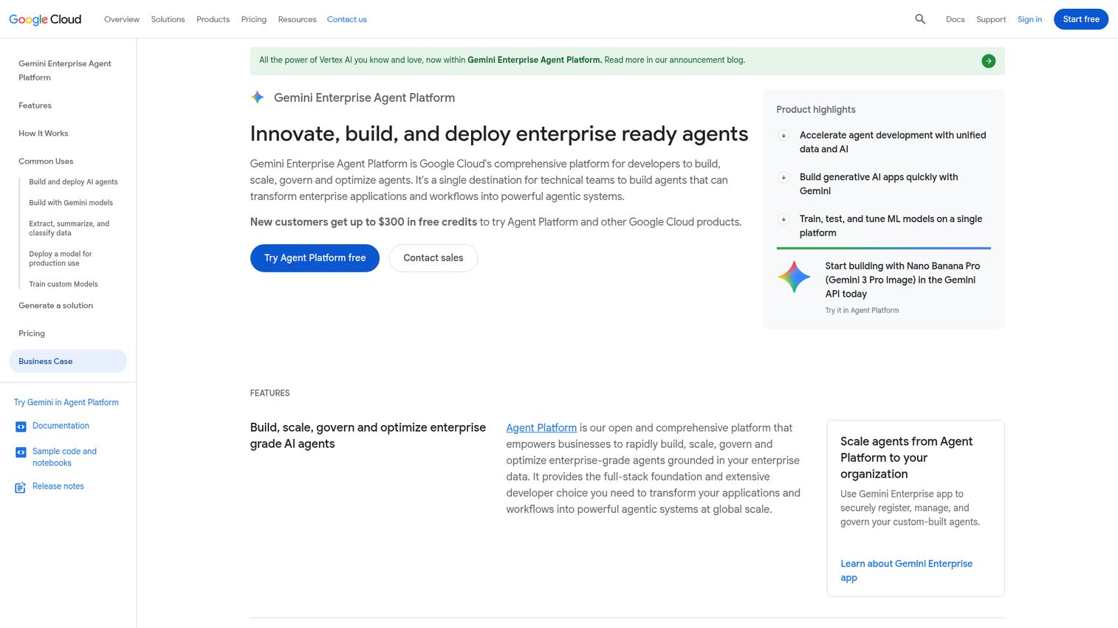The image size is (1118, 628).
Task: Jump to Train custom Models
Action: (64, 284)
